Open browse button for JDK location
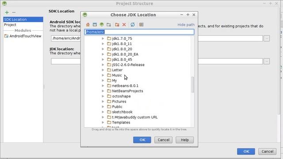Viewport: 283px width, 159px height. coord(267,61)
